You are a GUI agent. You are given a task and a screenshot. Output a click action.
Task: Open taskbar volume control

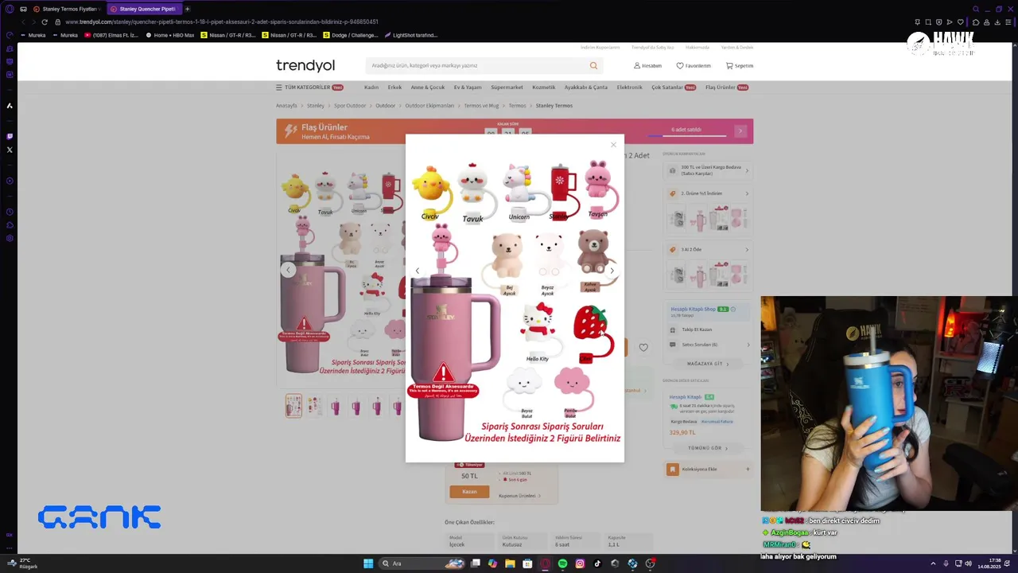969,563
